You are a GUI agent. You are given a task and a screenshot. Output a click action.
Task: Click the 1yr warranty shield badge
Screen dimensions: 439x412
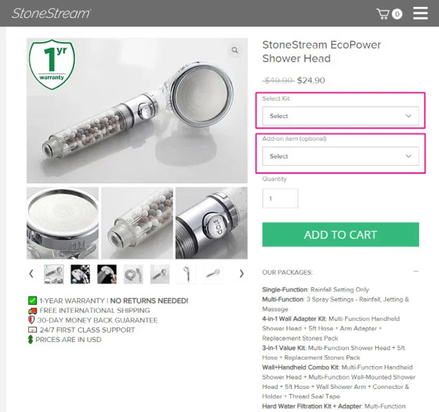click(x=52, y=65)
